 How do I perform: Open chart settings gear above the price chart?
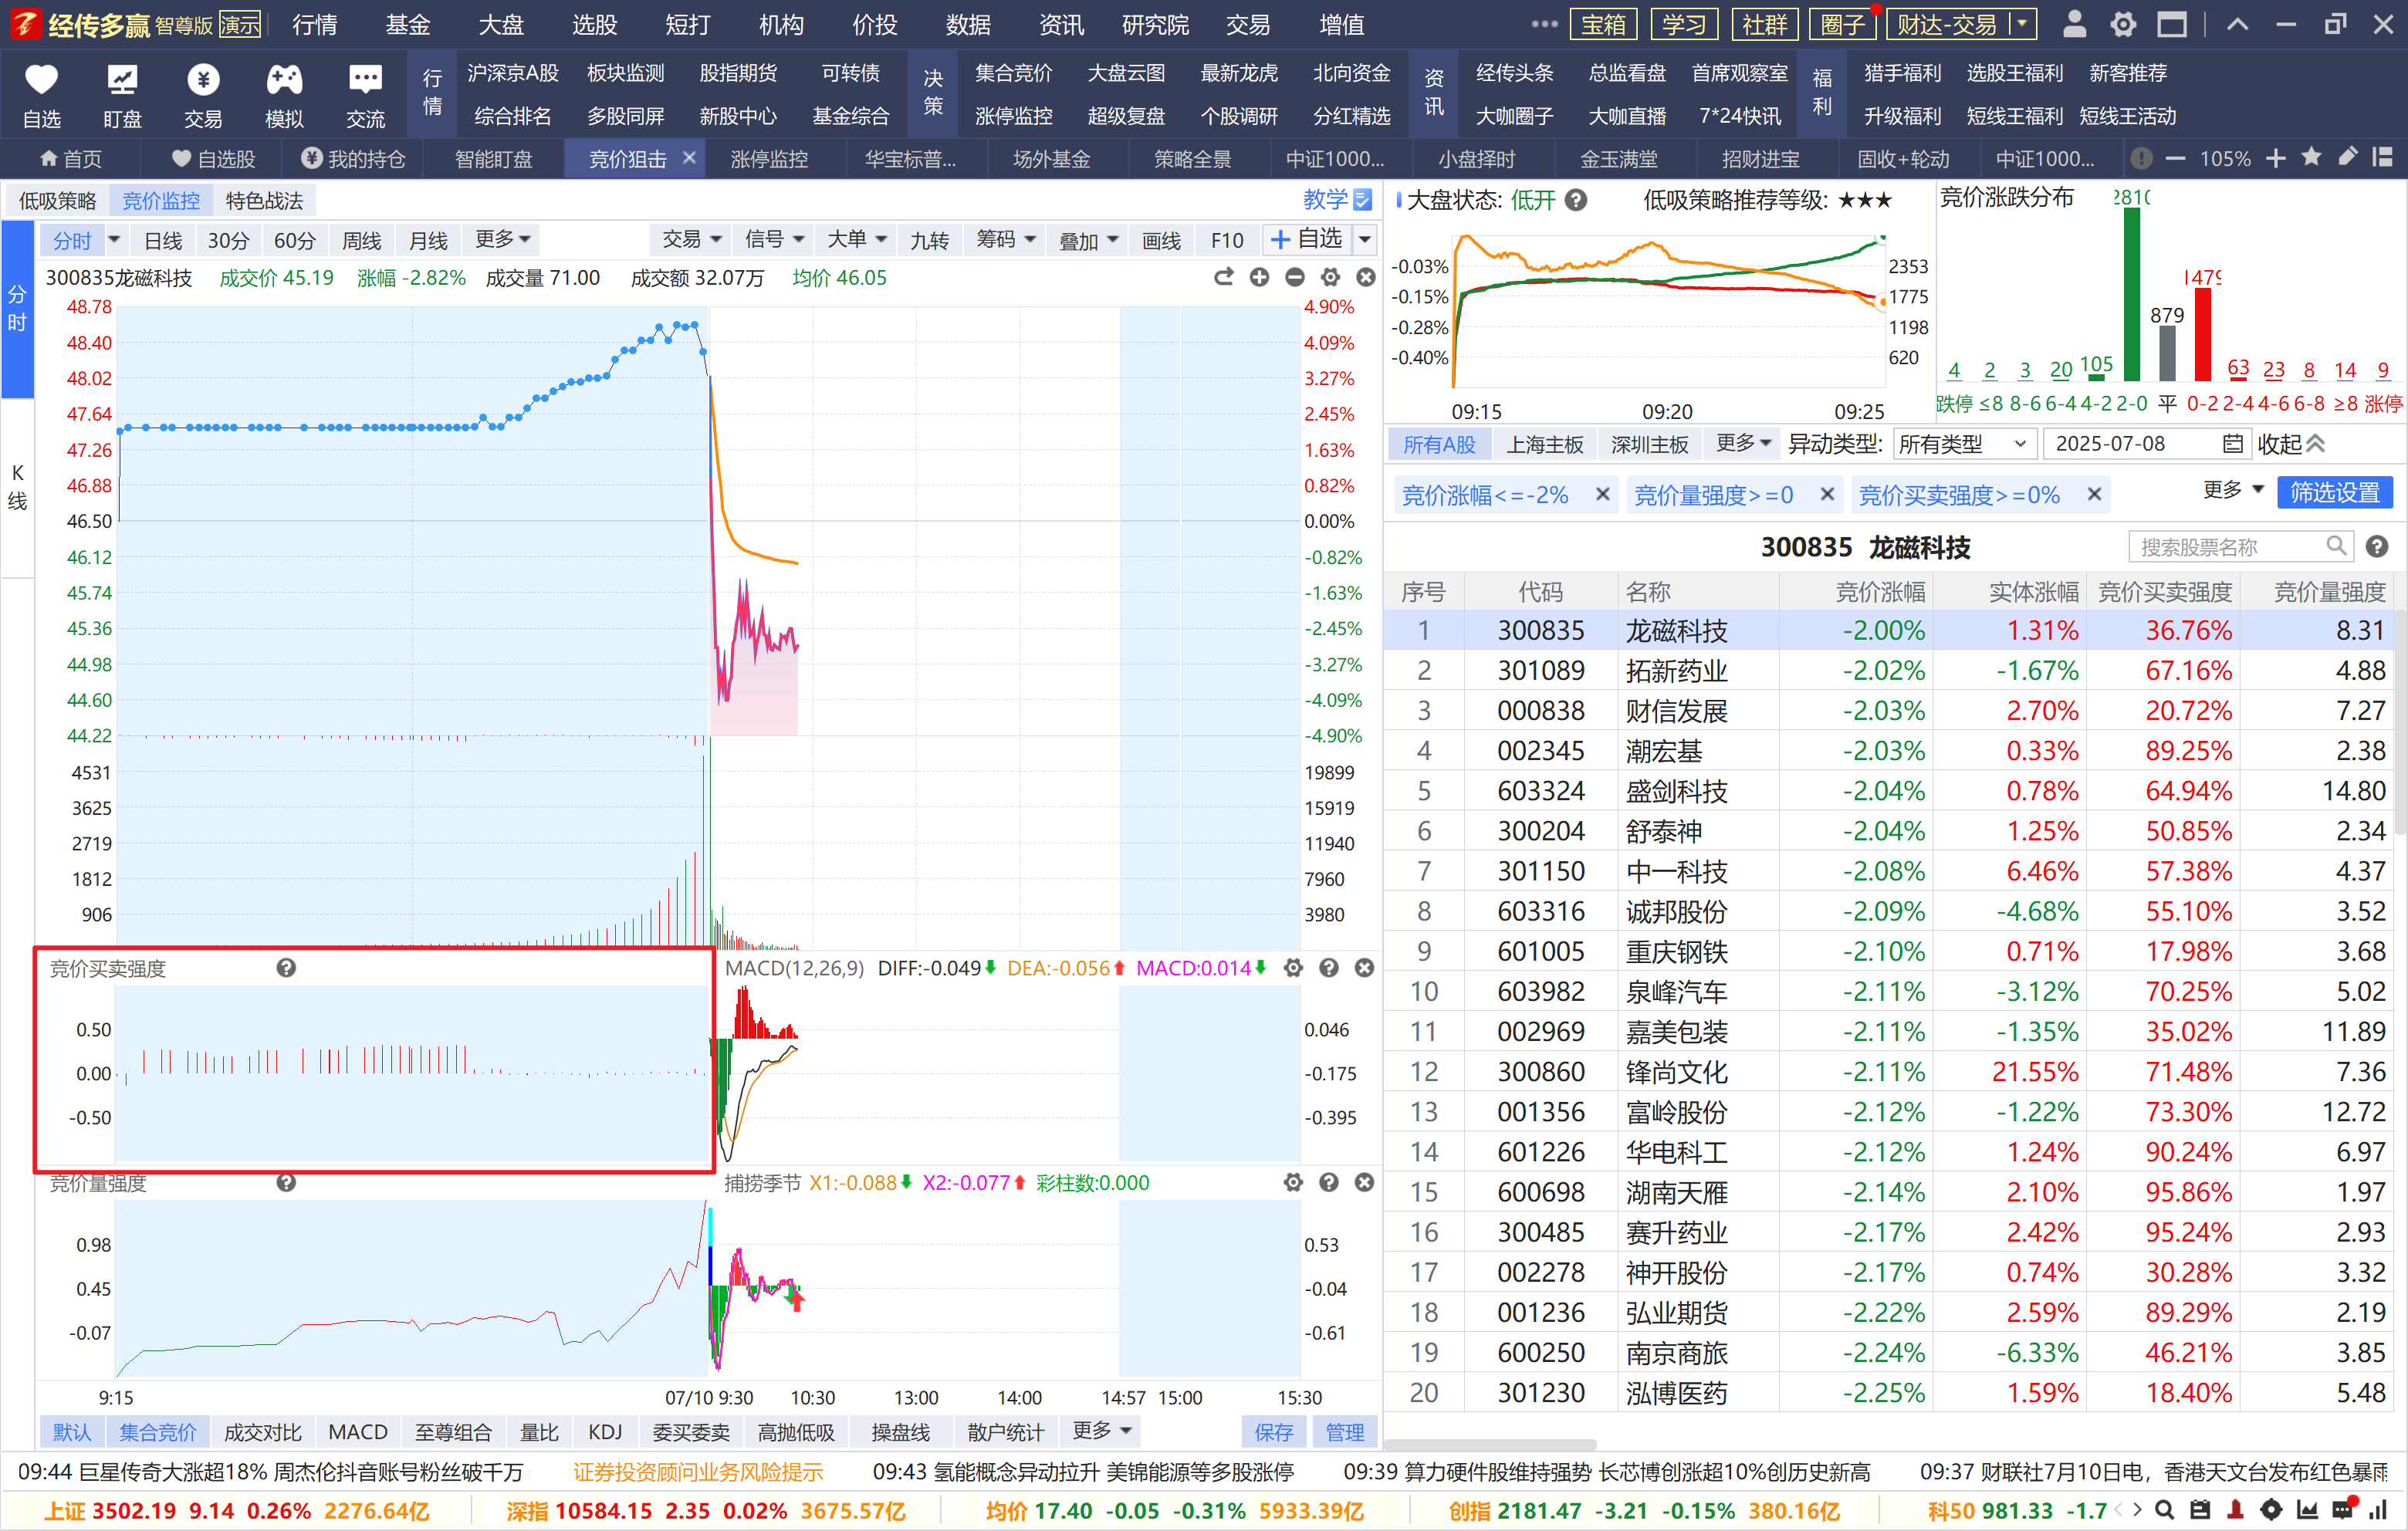coord(1330,277)
